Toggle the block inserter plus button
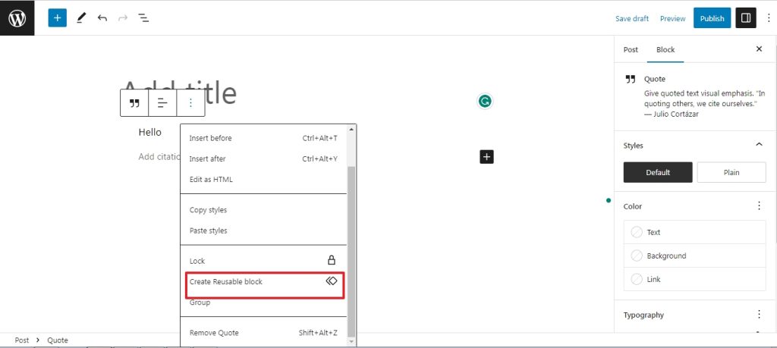Screen dimensions: 777x348 pyautogui.click(x=58, y=18)
